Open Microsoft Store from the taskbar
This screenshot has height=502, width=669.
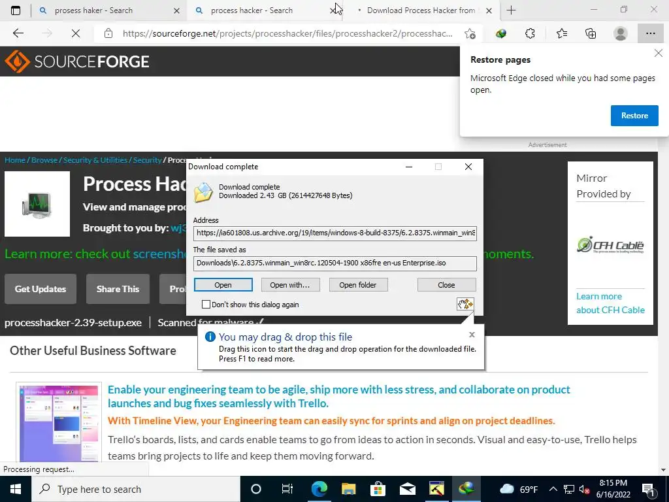pyautogui.click(x=378, y=489)
